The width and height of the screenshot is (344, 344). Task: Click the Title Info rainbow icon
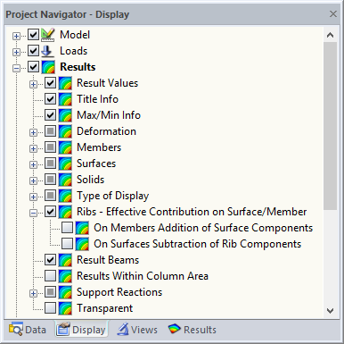(x=65, y=99)
